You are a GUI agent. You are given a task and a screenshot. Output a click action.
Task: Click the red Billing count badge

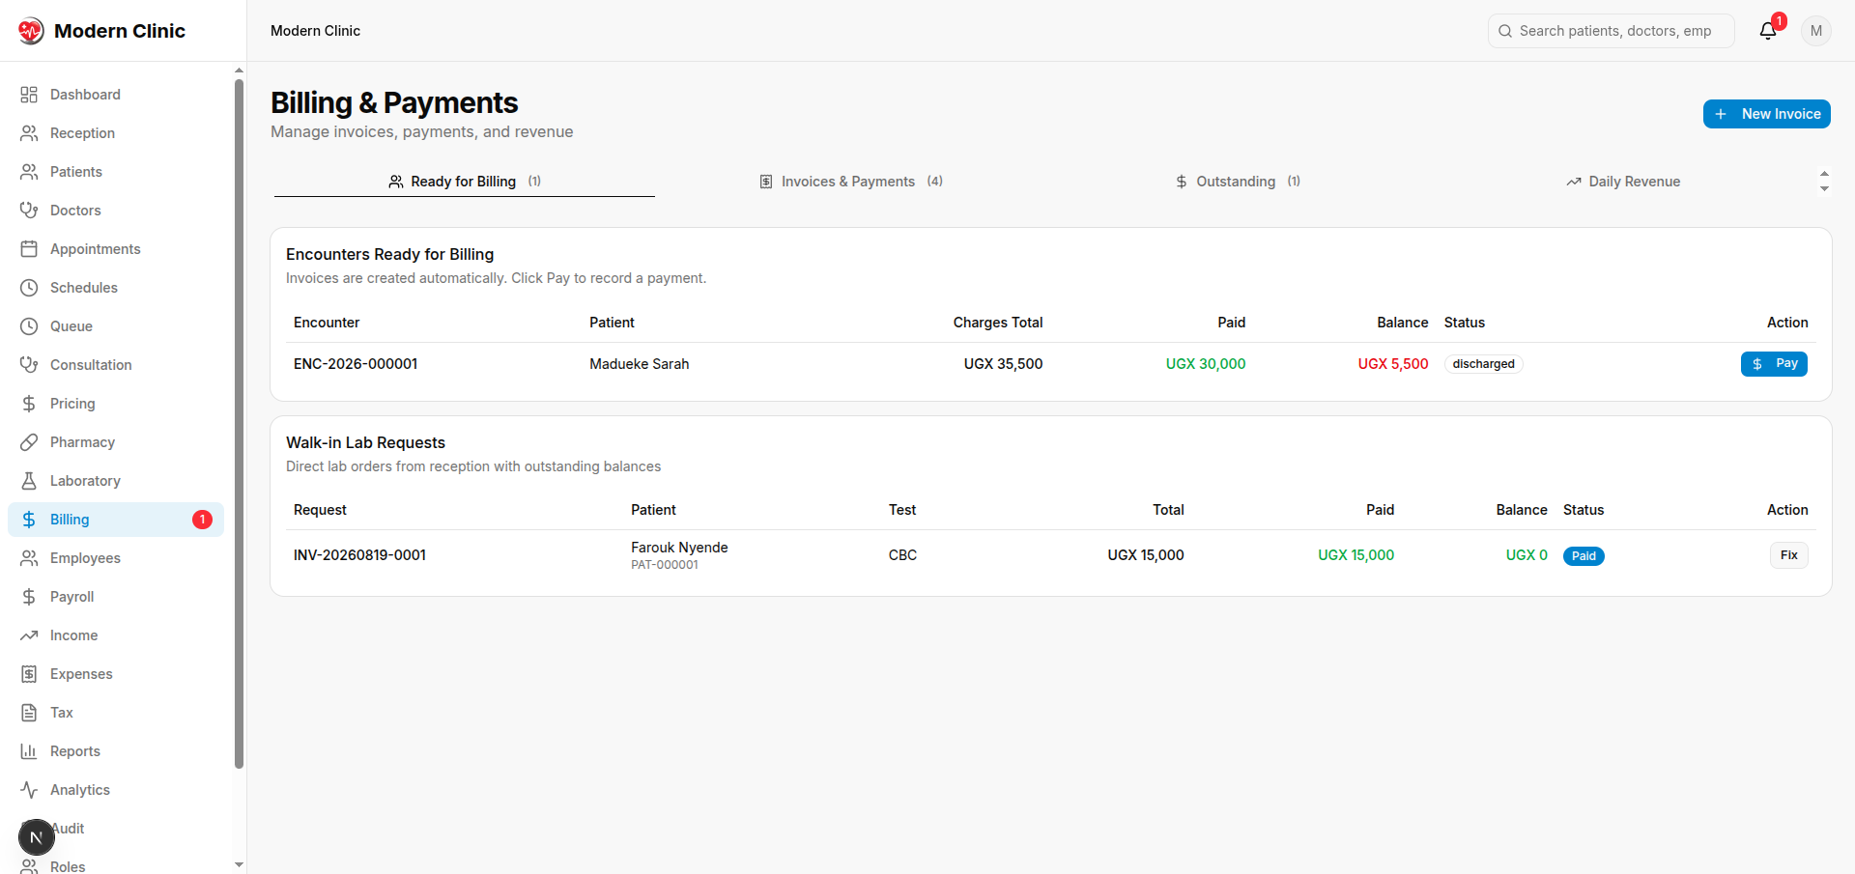[x=202, y=520]
